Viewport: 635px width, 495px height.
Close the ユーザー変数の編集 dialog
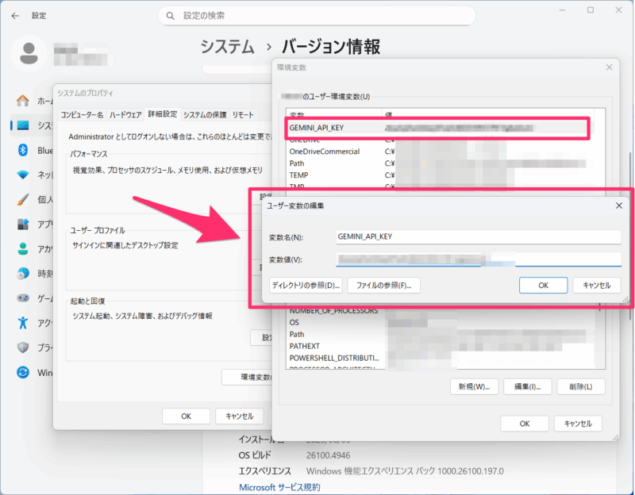(x=619, y=205)
